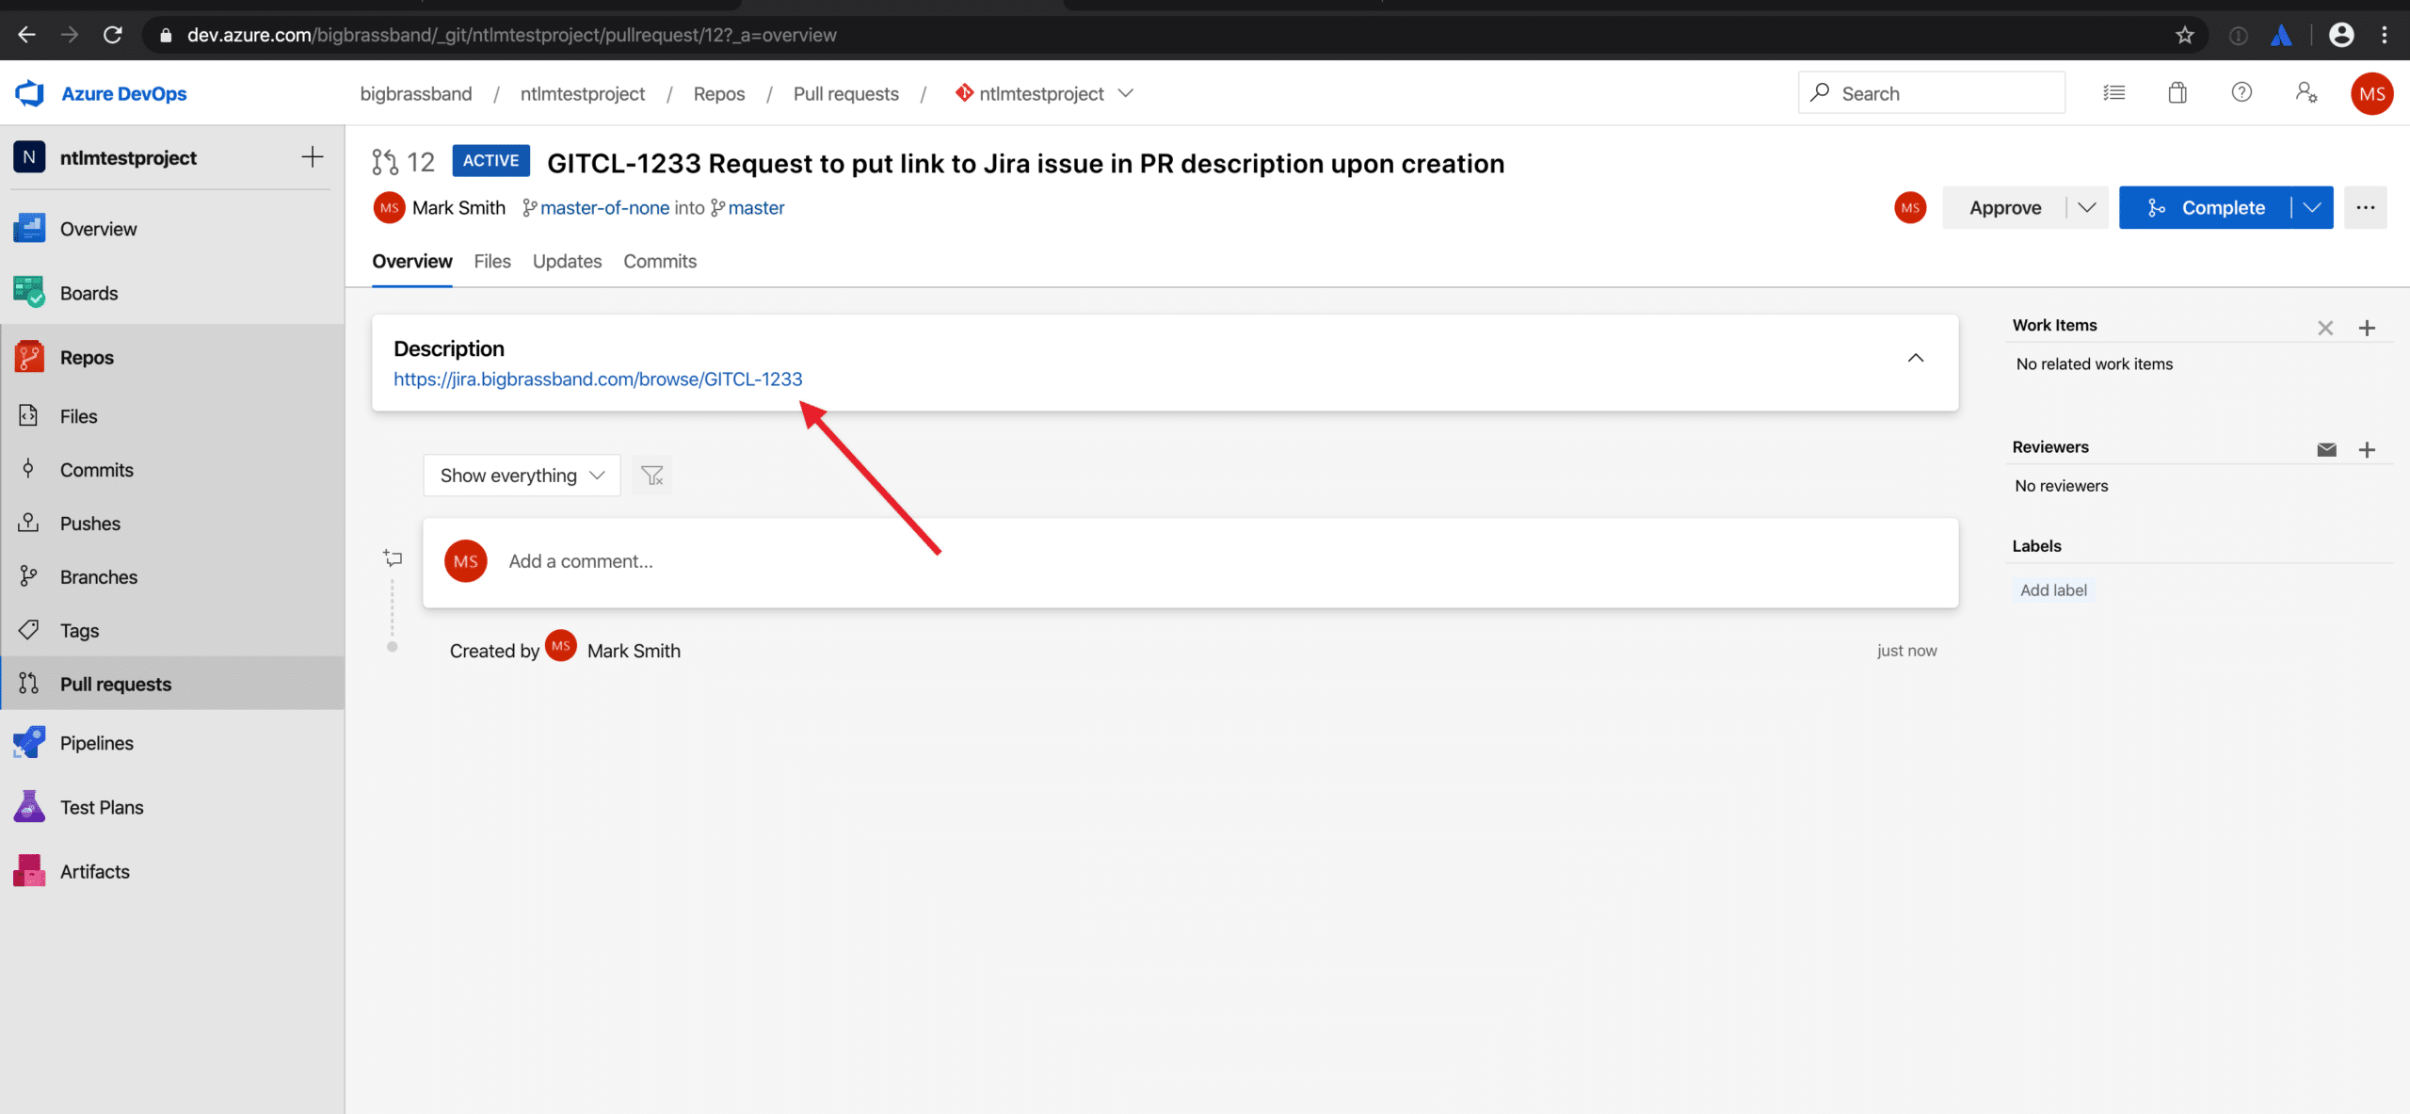Click the ntlmtestproject breadcrumb after bigbrassband
2410x1114 pixels.
(x=583, y=93)
